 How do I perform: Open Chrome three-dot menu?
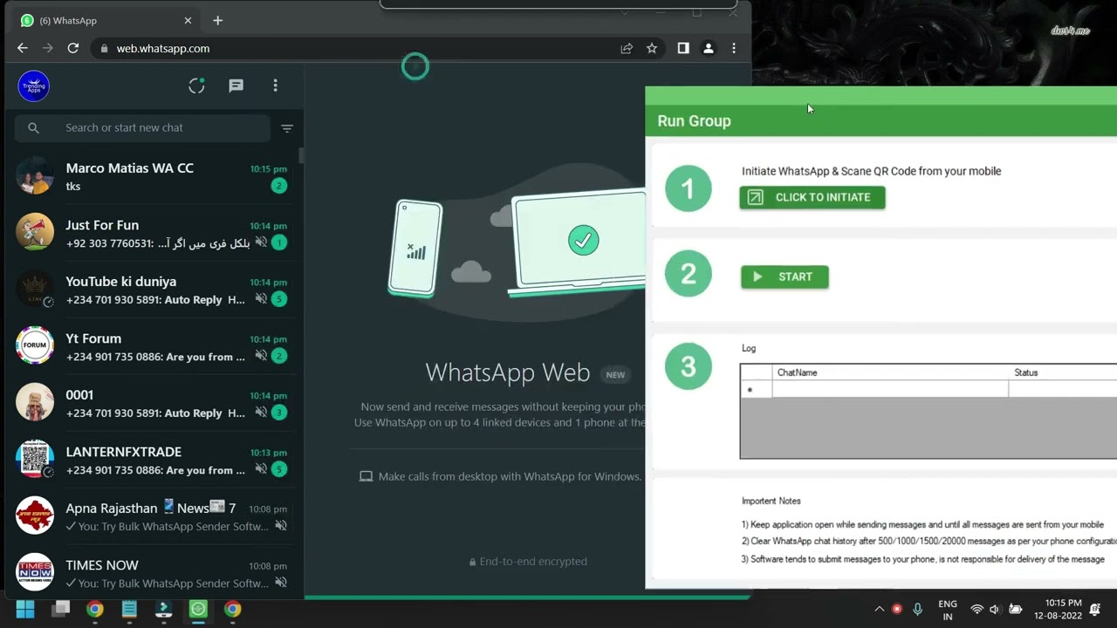click(734, 48)
